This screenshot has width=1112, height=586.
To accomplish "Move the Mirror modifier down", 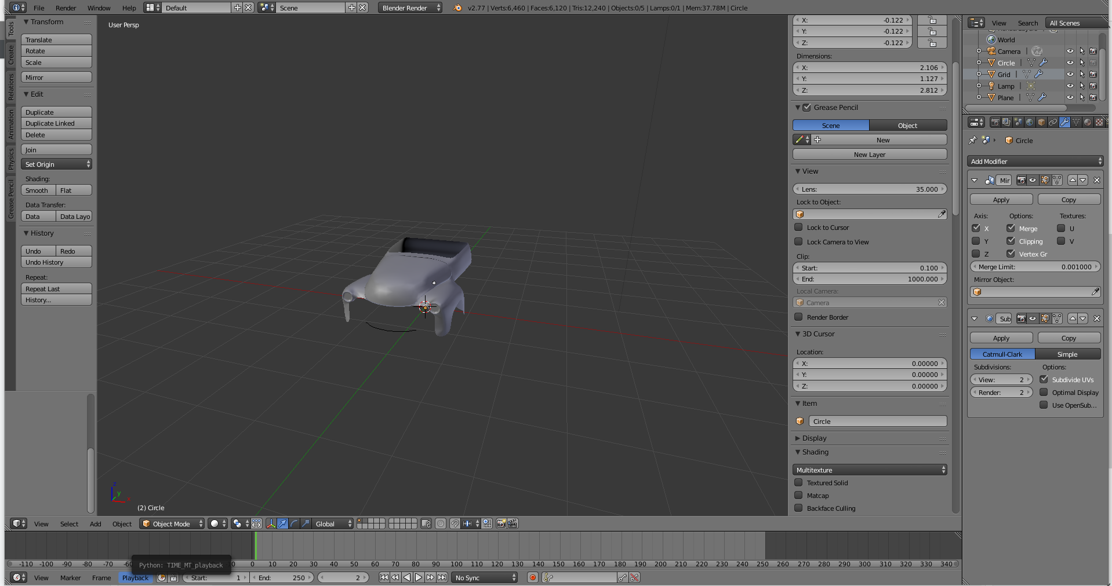I will click(1082, 180).
